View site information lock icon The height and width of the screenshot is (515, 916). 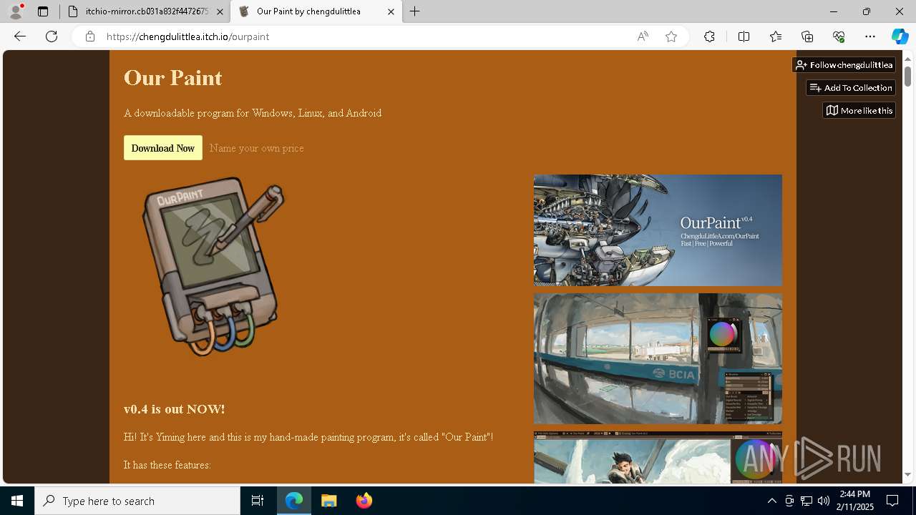click(90, 36)
